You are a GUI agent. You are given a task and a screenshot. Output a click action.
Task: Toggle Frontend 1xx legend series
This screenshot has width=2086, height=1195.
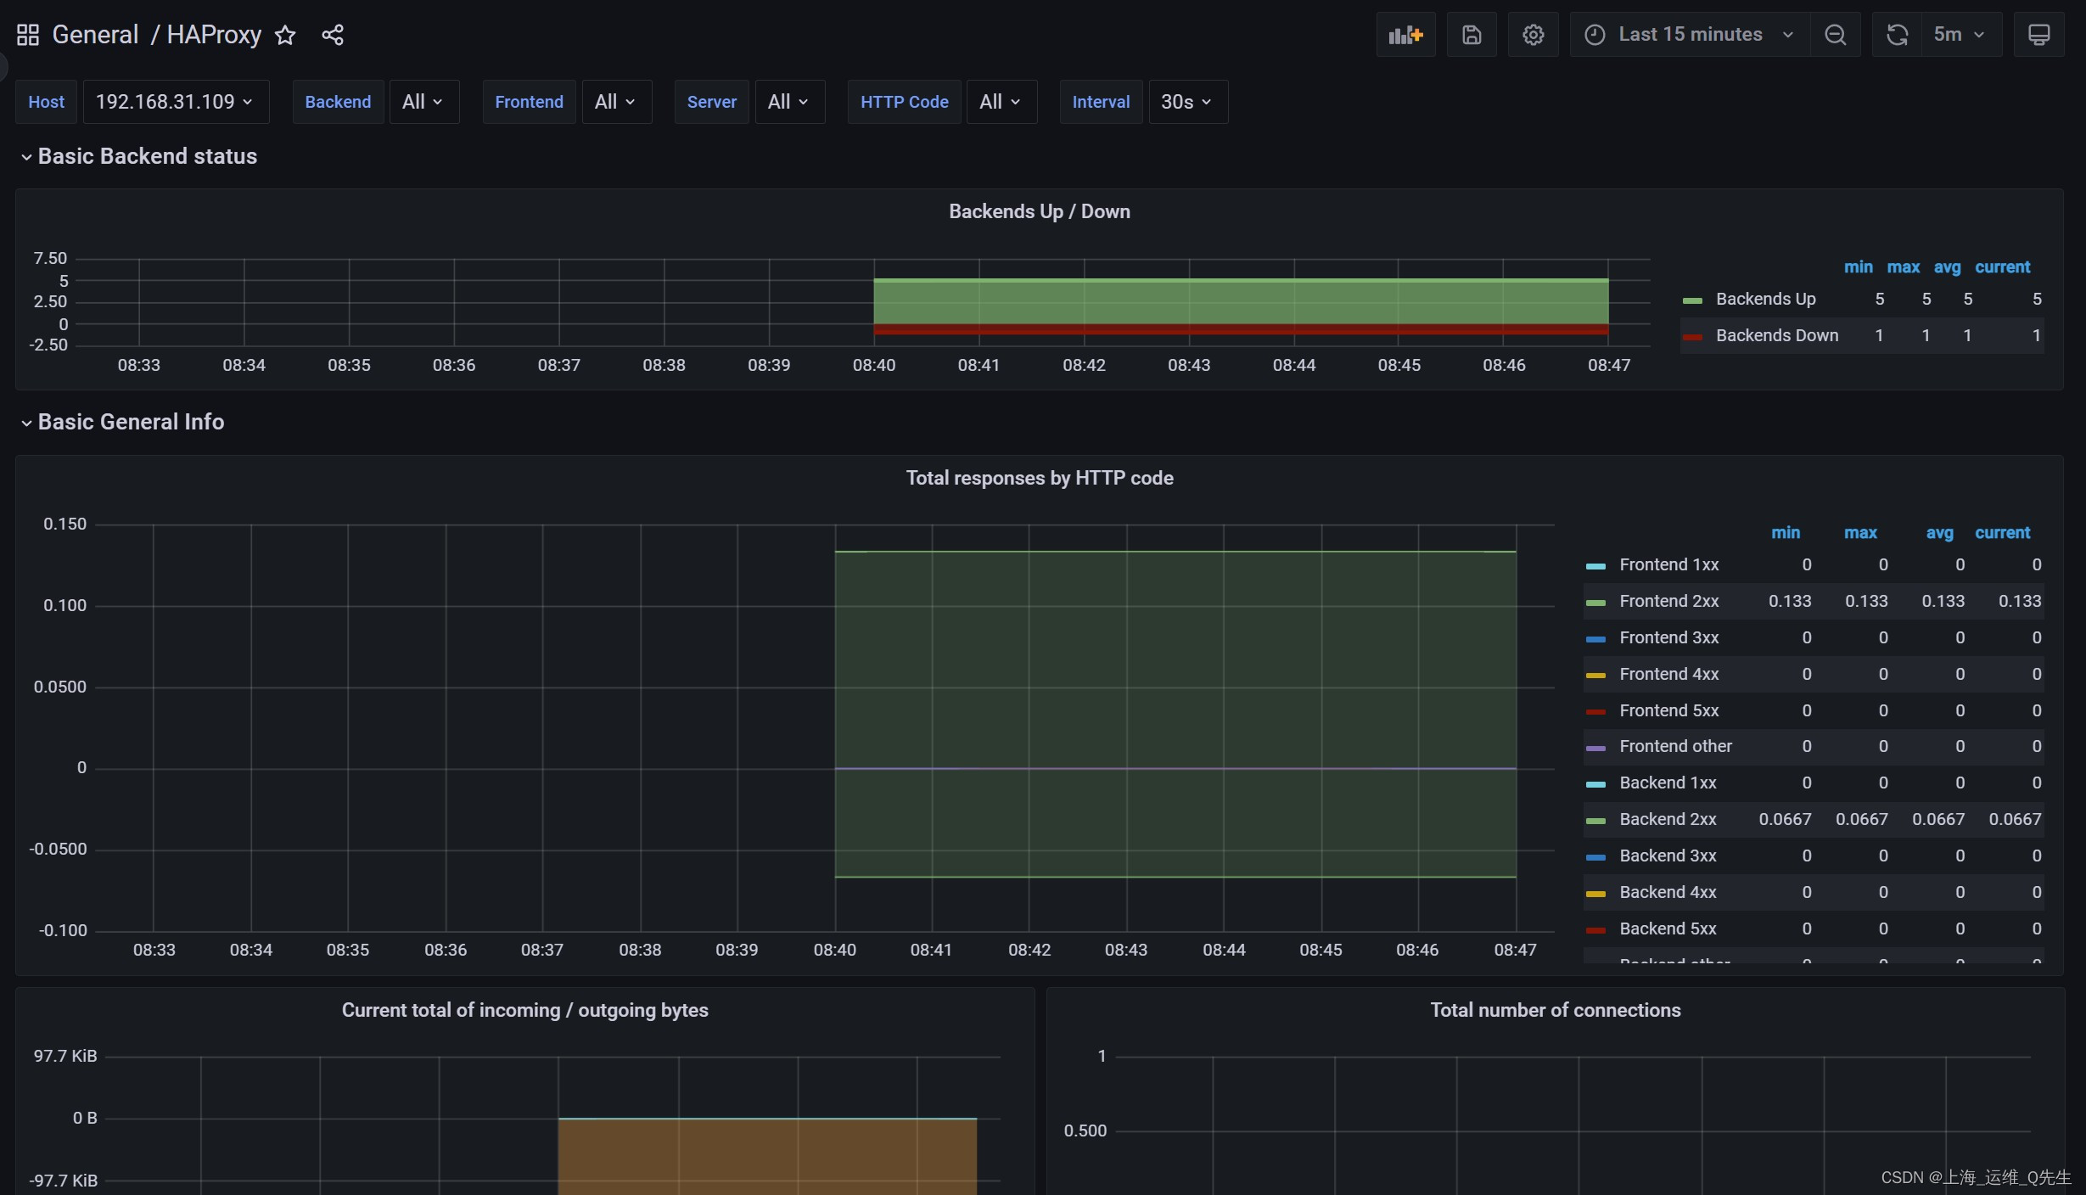[1668, 564]
